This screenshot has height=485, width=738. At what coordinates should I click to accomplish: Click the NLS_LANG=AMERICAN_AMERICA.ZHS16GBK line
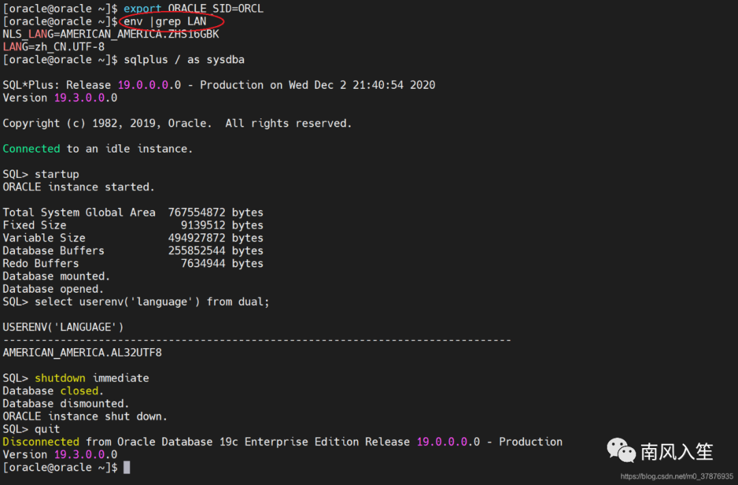(111, 34)
